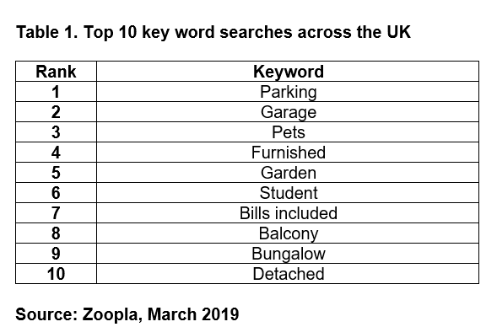Click the Detached keyword cell
Image resolution: width=497 pixels, height=327 pixels.
[288, 274]
